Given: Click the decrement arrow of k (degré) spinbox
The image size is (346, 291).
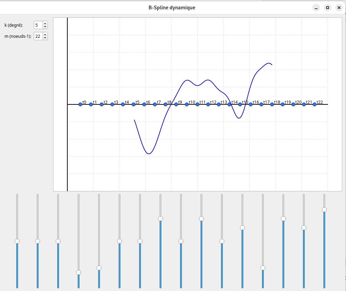Looking at the screenshot, I should [45, 27].
